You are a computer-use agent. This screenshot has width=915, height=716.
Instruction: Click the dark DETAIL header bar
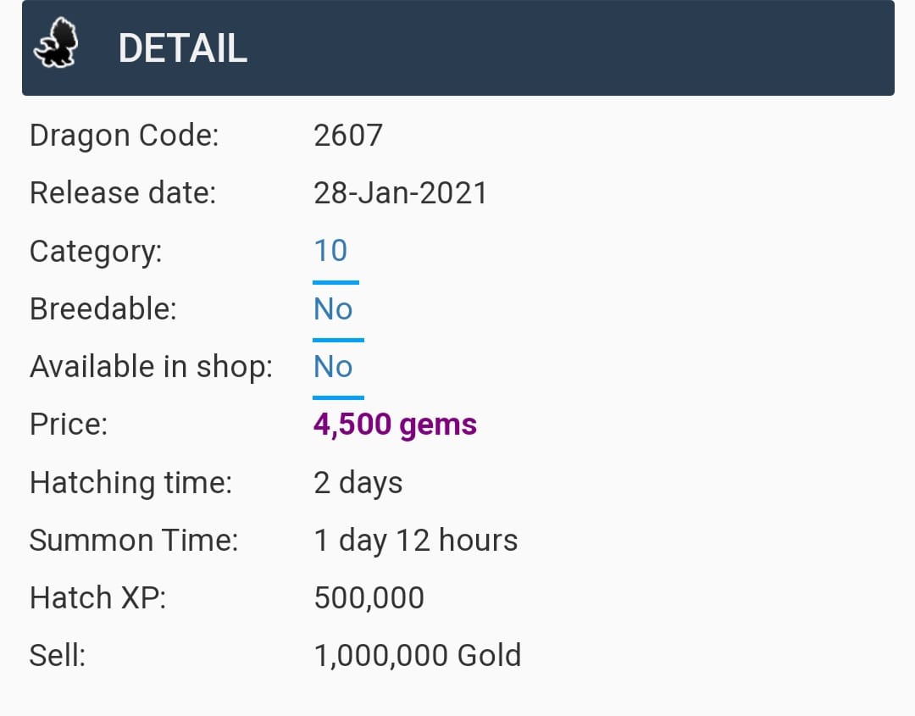pos(458,47)
